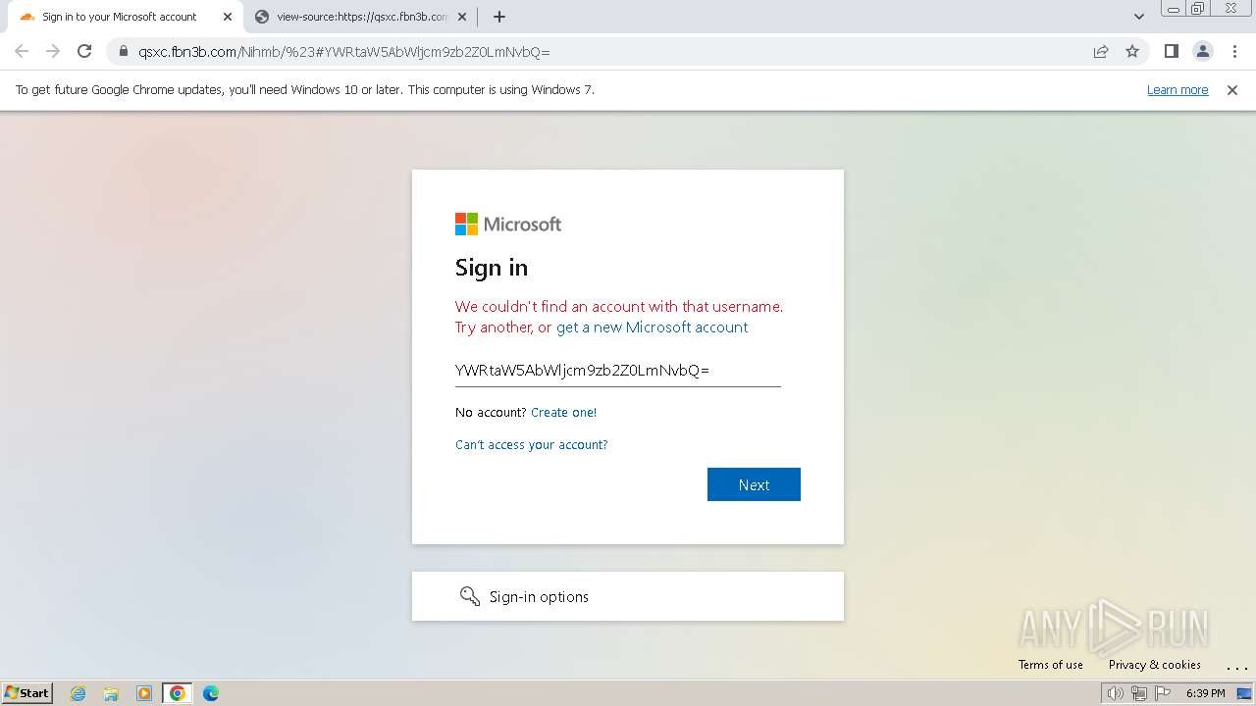Screen dimensions: 1256x706
Task: Bookmark this tab with star icon
Action: point(1132,51)
